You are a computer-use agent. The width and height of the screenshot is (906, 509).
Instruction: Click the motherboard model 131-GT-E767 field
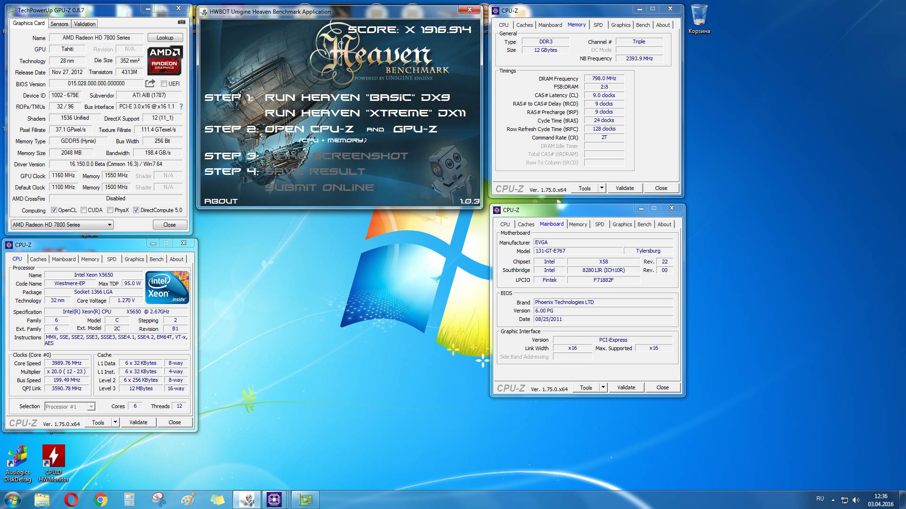coord(578,251)
